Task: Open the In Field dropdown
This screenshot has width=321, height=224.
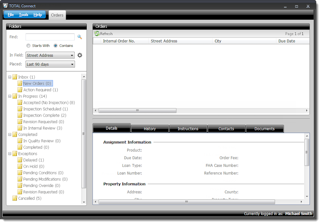Action: (50, 55)
